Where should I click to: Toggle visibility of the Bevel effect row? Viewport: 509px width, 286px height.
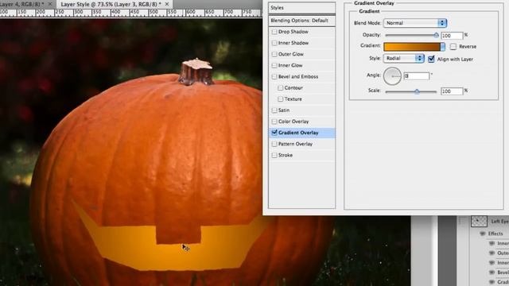click(492, 272)
